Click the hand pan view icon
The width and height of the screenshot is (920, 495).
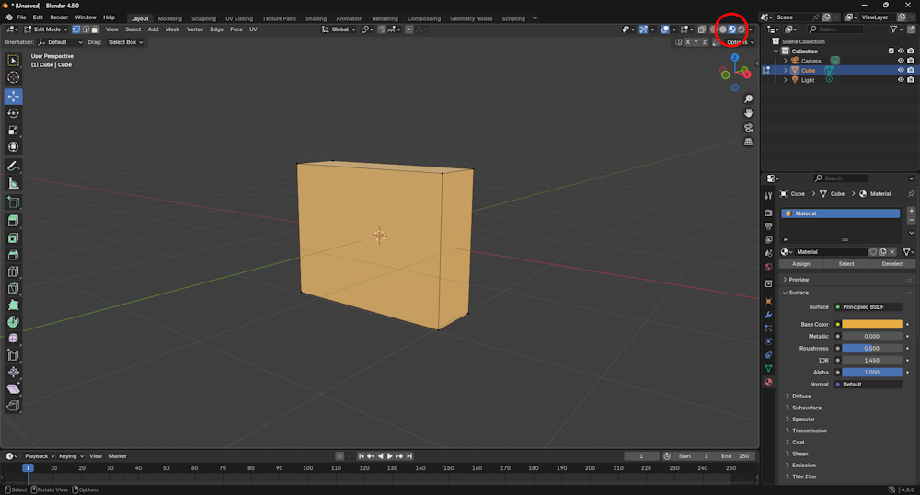point(749,113)
